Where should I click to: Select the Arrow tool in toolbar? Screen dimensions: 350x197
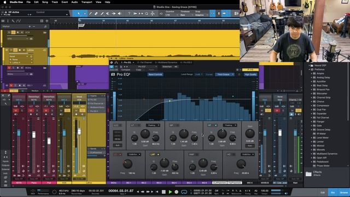click(79, 14)
